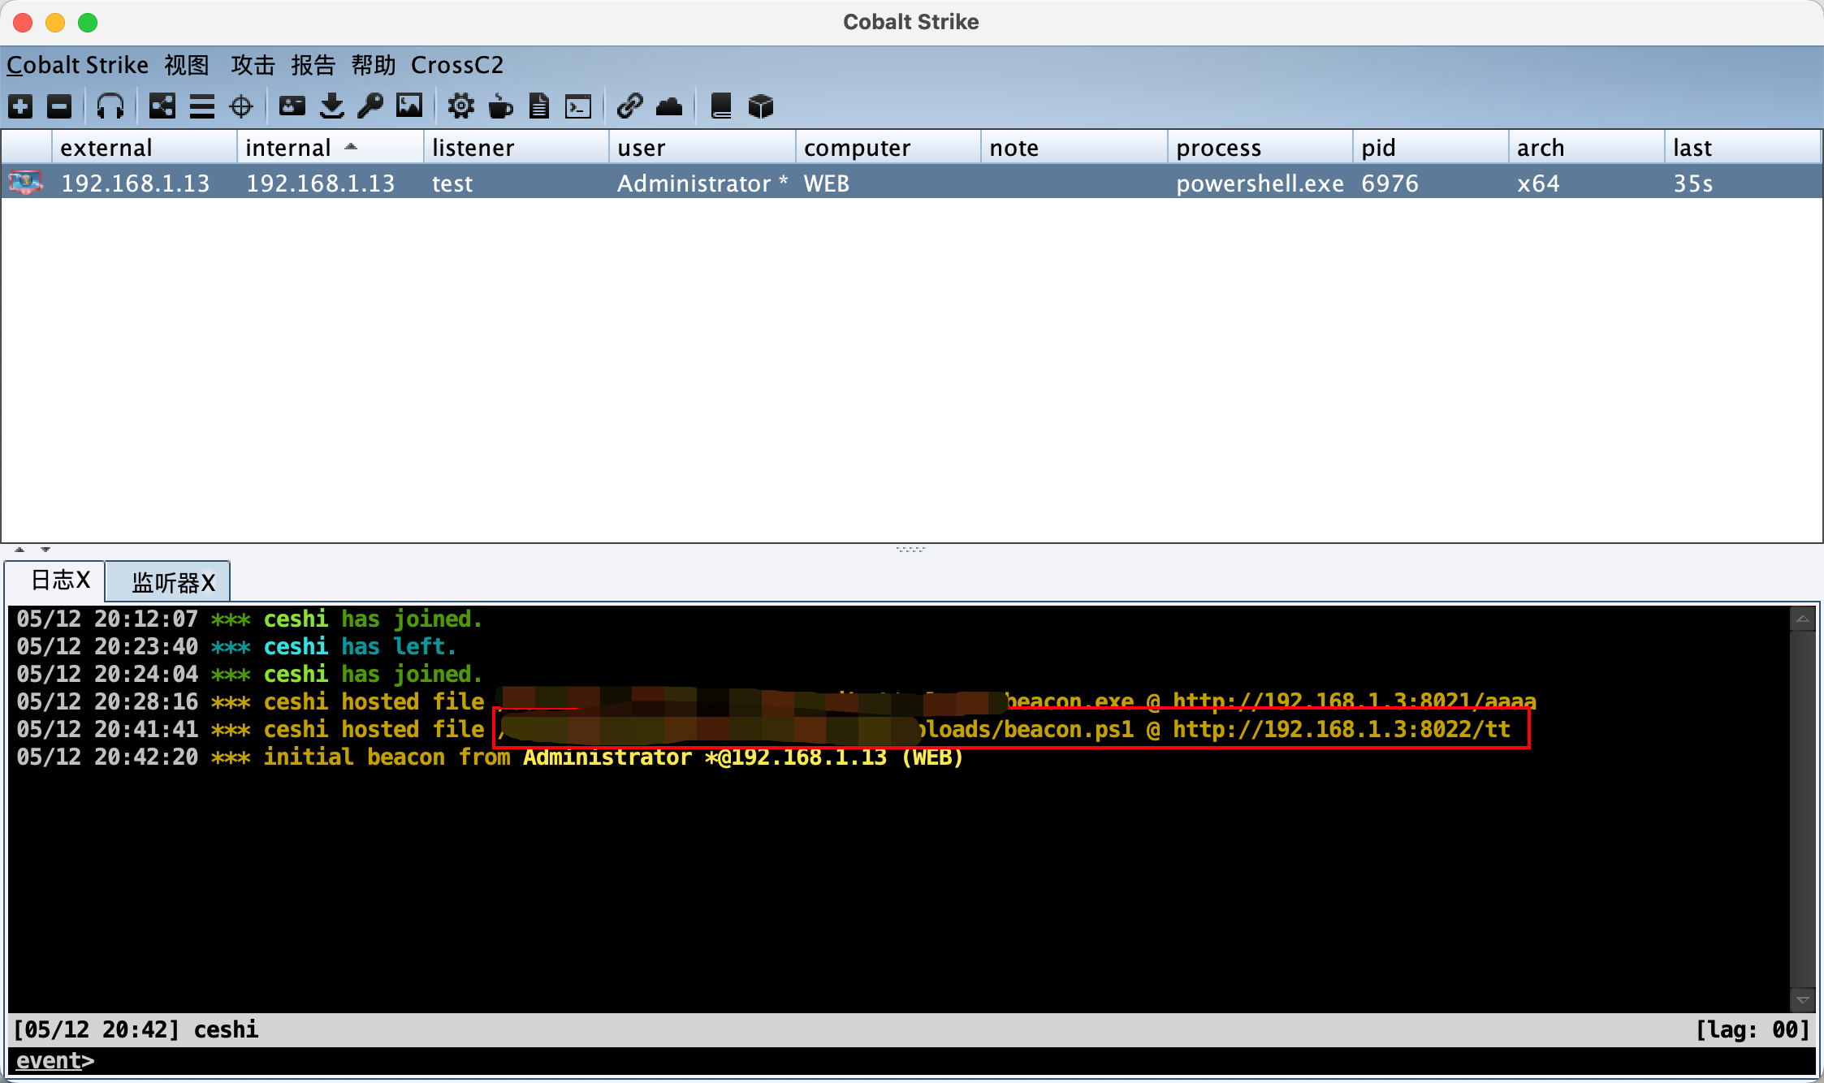
Task: Open the 帮助 menu
Action: [374, 65]
